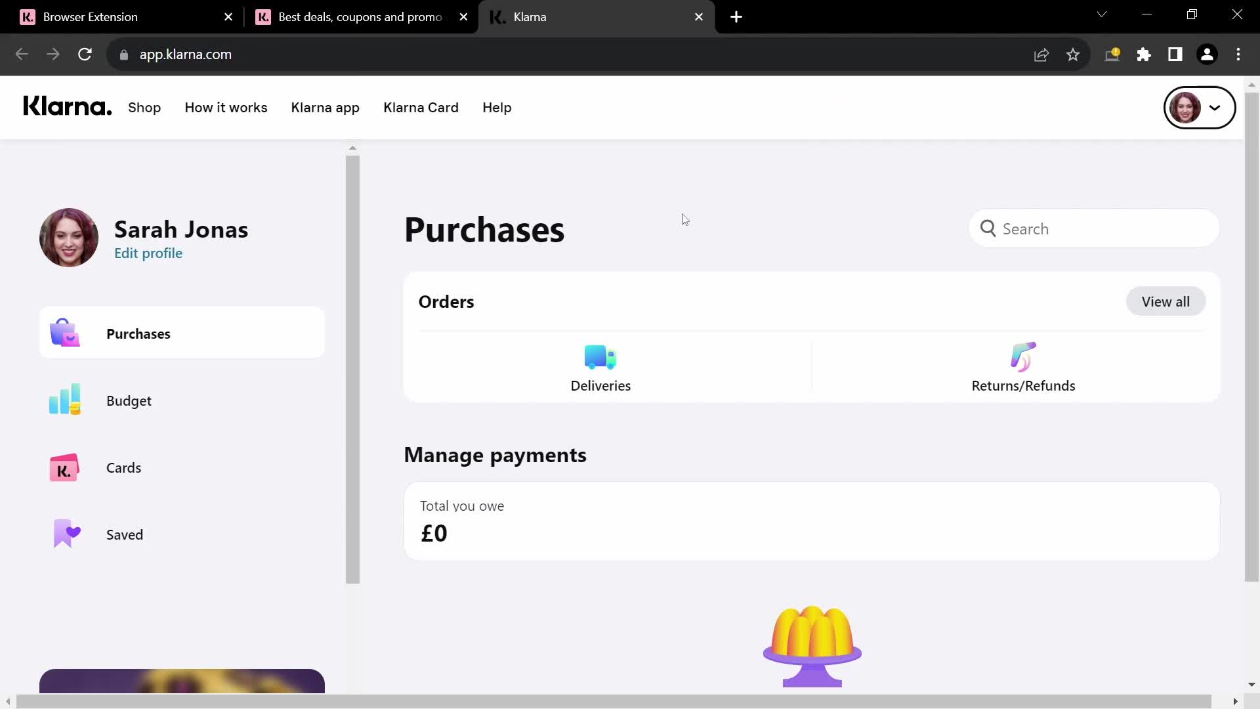
Task: Click the Klarna logo in the header
Action: coord(67,106)
